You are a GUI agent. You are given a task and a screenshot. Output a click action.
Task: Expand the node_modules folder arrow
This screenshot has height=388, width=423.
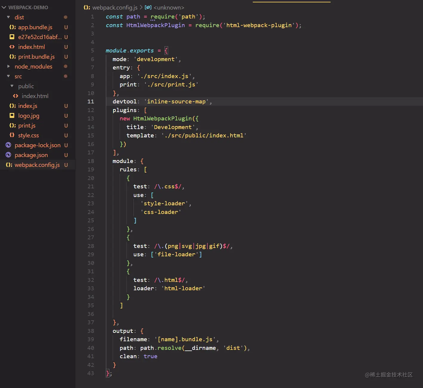pyautogui.click(x=8, y=66)
